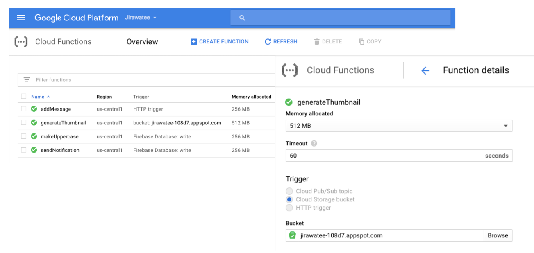Select the select-all checkbox in the header row

tap(23, 96)
